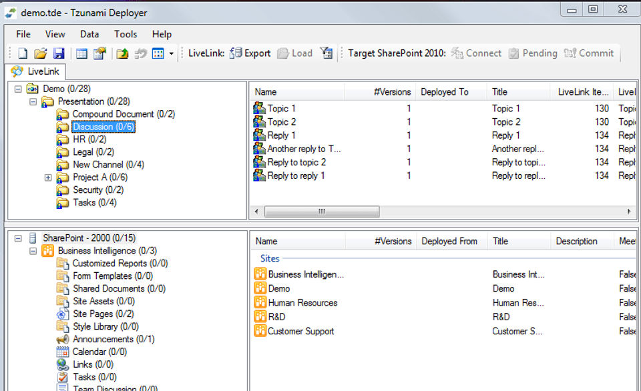The height and width of the screenshot is (391, 641).
Task: Click the properties sheet toolbar icon
Action: click(99, 53)
